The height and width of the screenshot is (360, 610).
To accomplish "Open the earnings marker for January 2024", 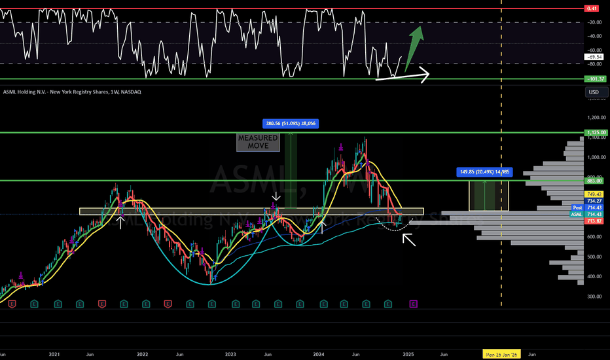I will [x=324, y=304].
